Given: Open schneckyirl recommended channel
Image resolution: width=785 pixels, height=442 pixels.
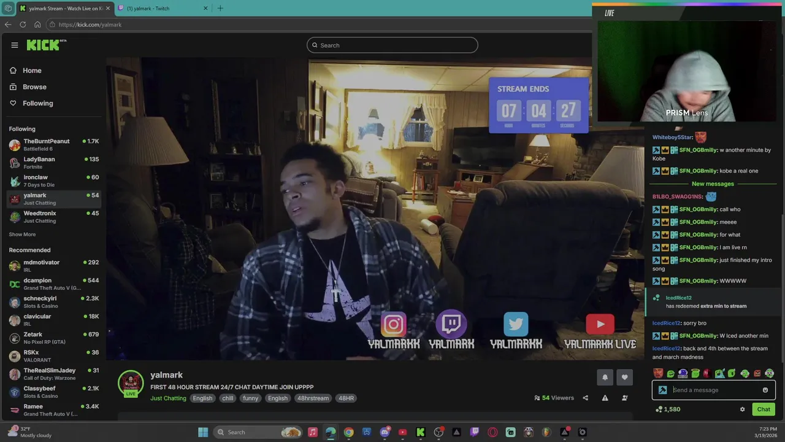Looking at the screenshot, I should [x=54, y=301].
